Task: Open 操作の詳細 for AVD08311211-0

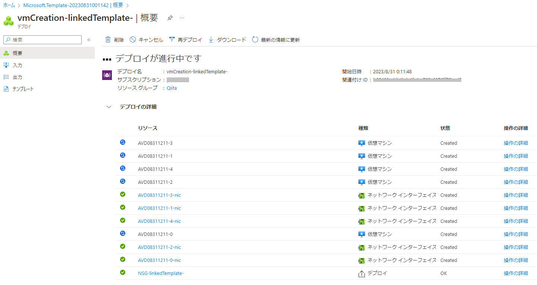Action: (516, 234)
